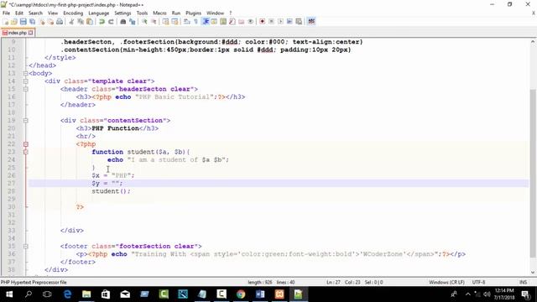The image size is (537, 302).
Task: Save the current file with toolbar icon
Action: pos(23,22)
